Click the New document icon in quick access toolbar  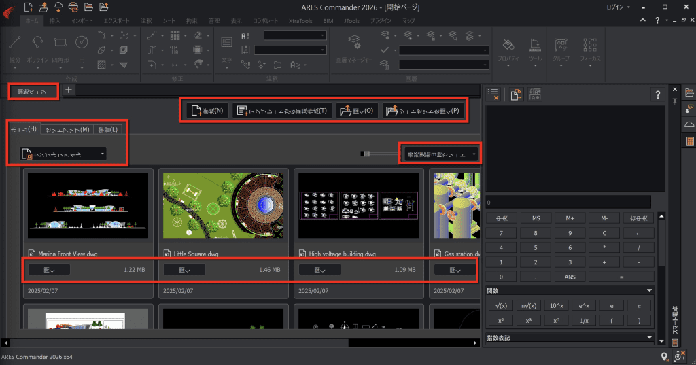pyautogui.click(x=28, y=7)
